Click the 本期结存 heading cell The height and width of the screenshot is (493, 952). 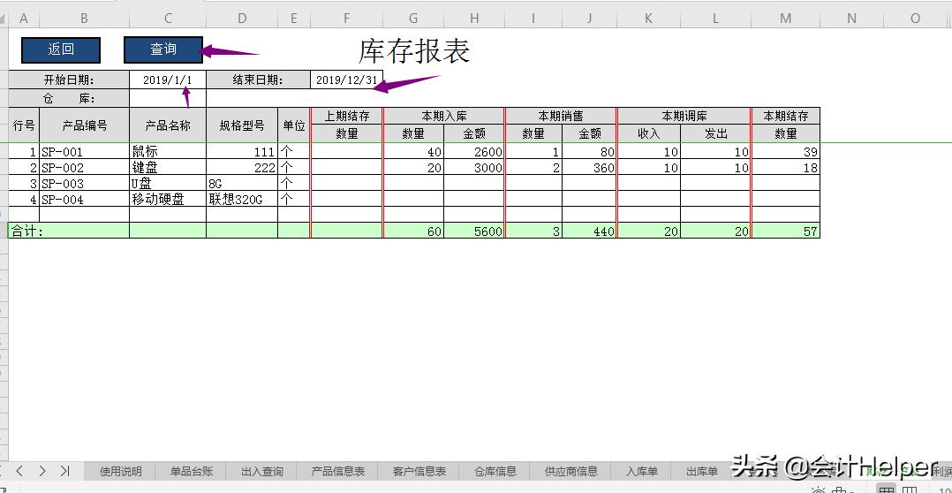click(x=786, y=116)
